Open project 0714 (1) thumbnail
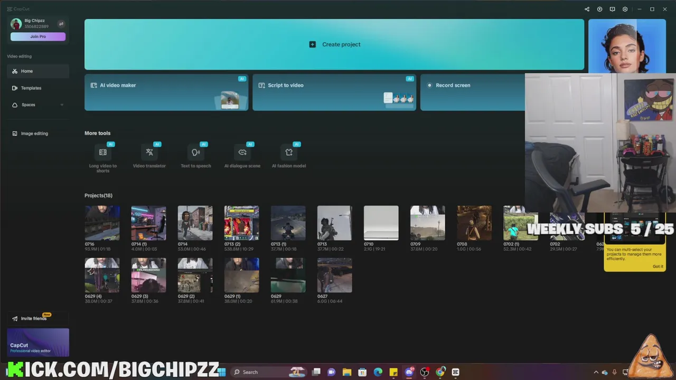Viewport: 676px width, 380px height. (x=148, y=223)
